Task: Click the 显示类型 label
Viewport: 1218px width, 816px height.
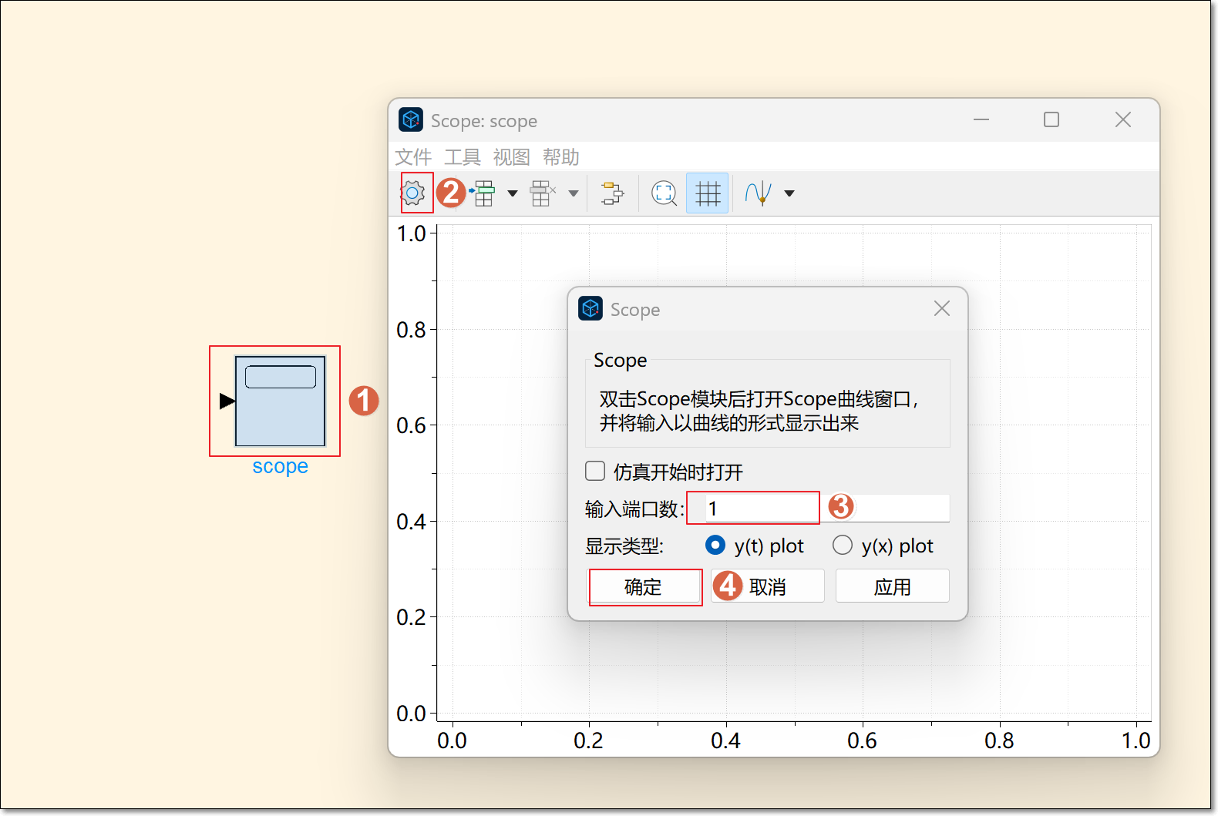Action: [x=624, y=546]
